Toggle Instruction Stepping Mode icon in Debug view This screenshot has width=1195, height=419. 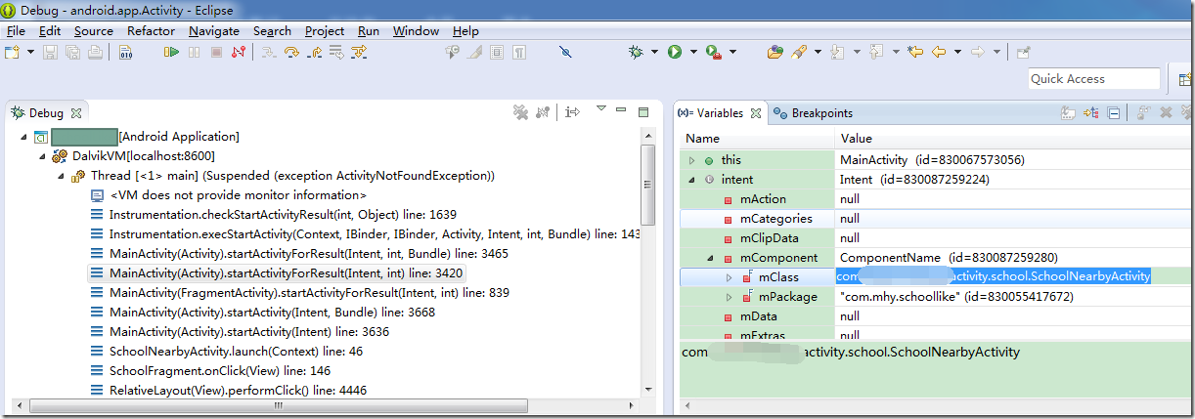tap(573, 113)
